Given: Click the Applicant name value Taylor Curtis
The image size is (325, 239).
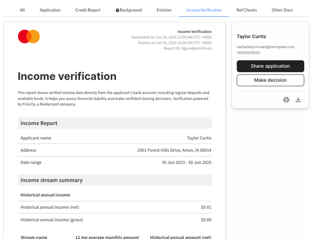Looking at the screenshot, I should point(199,138).
